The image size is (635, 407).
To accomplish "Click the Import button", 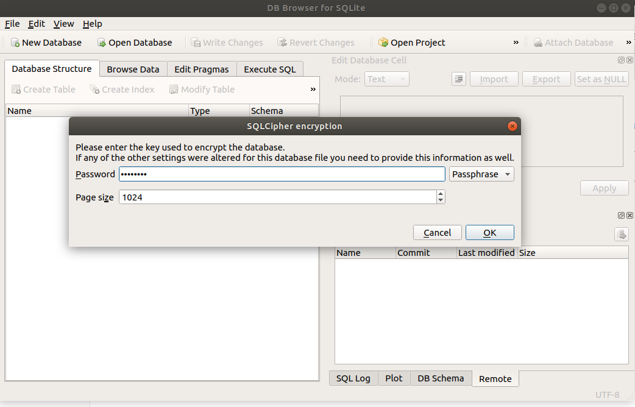I will click(x=494, y=79).
